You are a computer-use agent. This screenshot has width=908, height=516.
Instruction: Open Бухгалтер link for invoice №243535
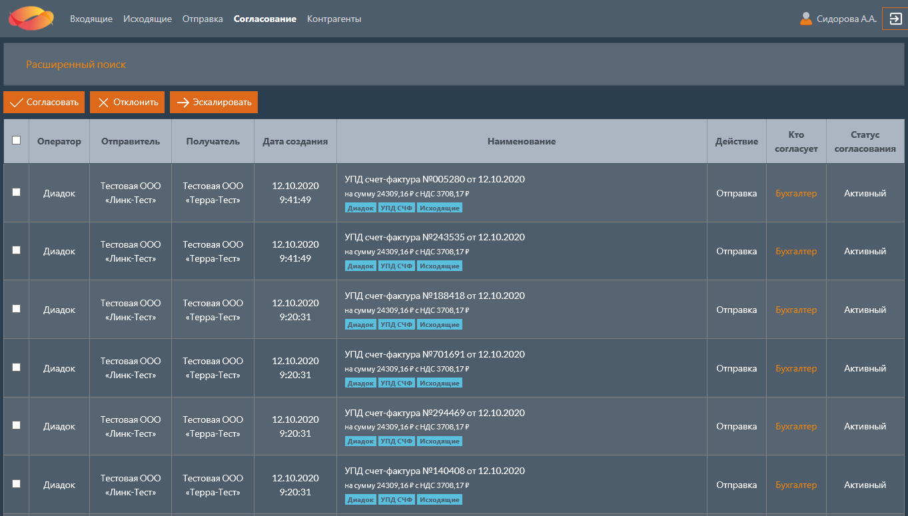click(796, 252)
